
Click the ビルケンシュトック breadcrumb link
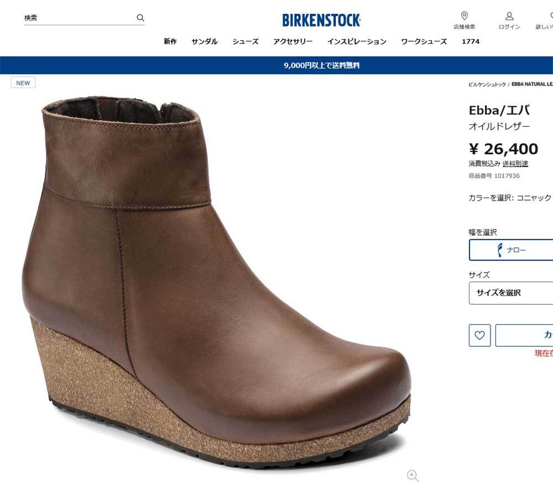coord(487,85)
